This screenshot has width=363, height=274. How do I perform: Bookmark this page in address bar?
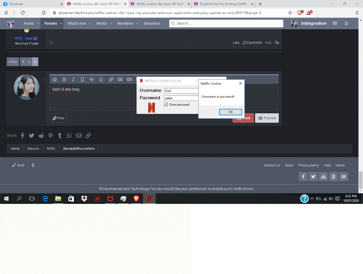[x=44, y=13]
